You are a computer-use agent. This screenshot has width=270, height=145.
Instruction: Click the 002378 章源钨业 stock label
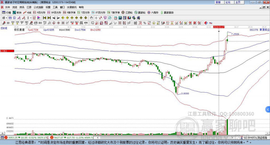pos(259,30)
